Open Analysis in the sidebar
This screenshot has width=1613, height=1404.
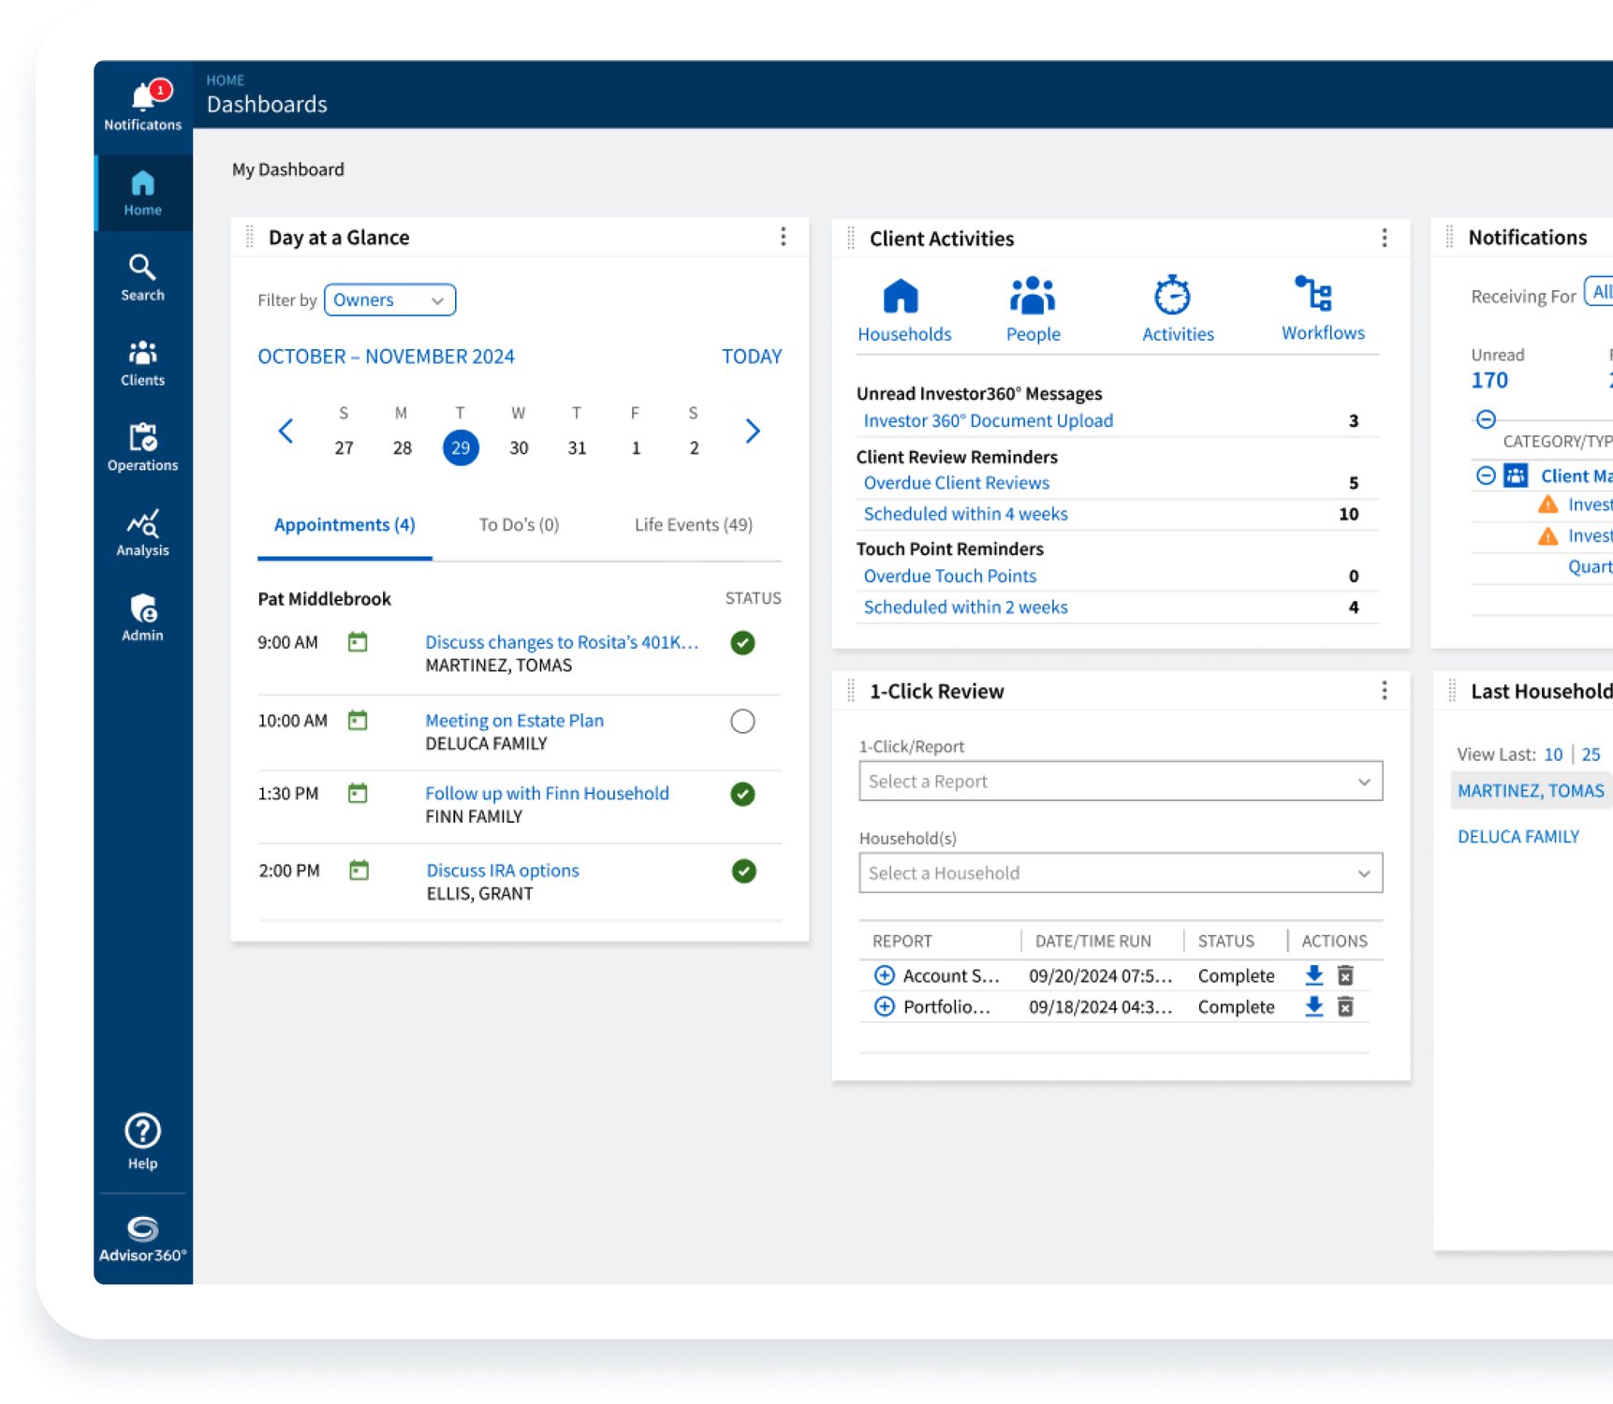pos(142,533)
